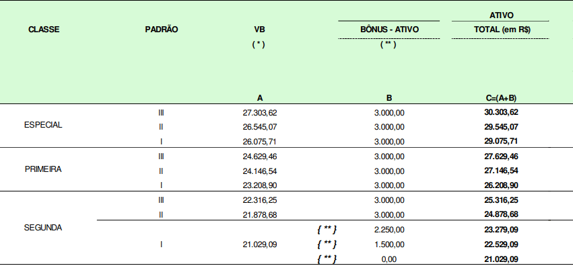Select VB value 22.316,25
573x266 pixels.
pyautogui.click(x=260, y=200)
